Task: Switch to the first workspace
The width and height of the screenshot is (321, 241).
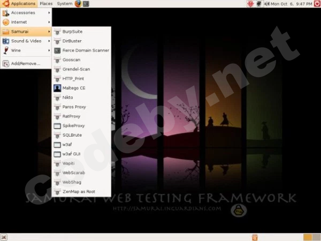Action: (308, 237)
